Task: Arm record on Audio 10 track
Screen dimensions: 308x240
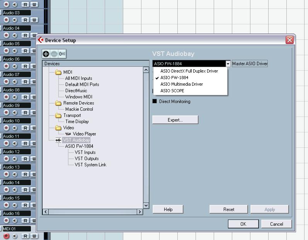Action: 6,128
